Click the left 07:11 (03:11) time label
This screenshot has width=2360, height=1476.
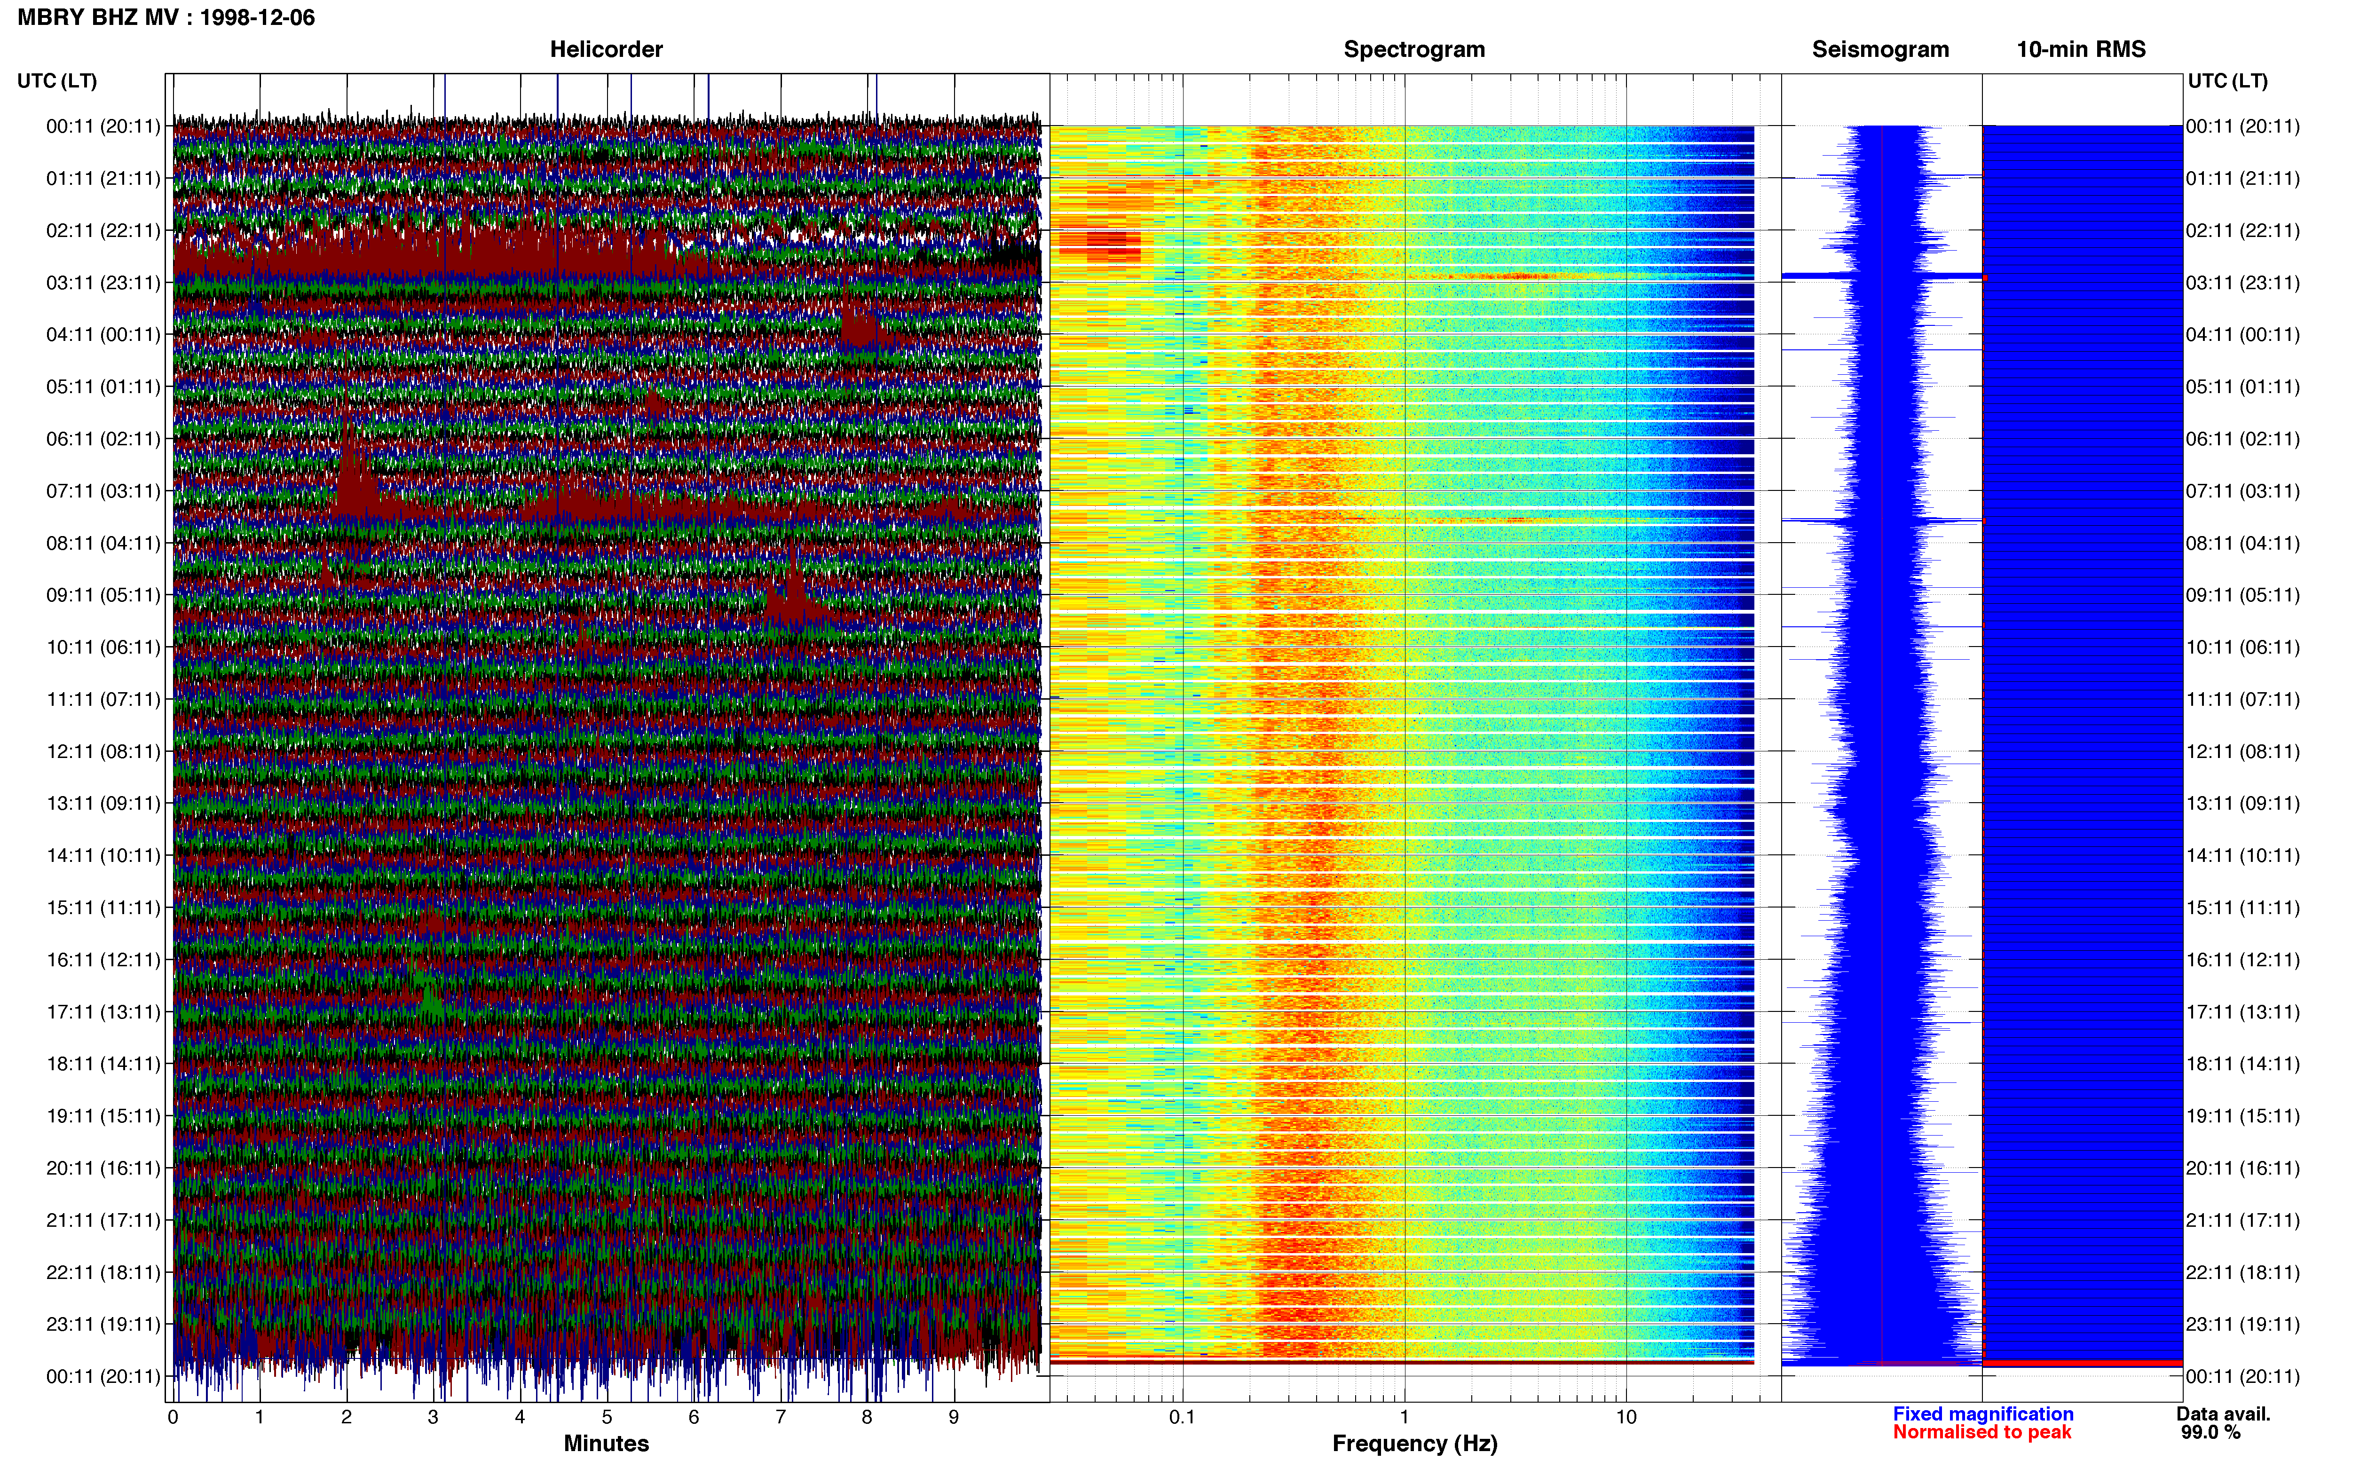[x=103, y=491]
